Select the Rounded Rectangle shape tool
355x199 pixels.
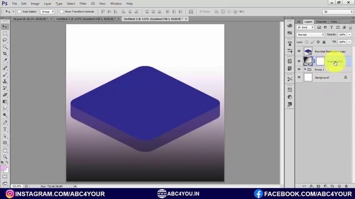point(5,143)
